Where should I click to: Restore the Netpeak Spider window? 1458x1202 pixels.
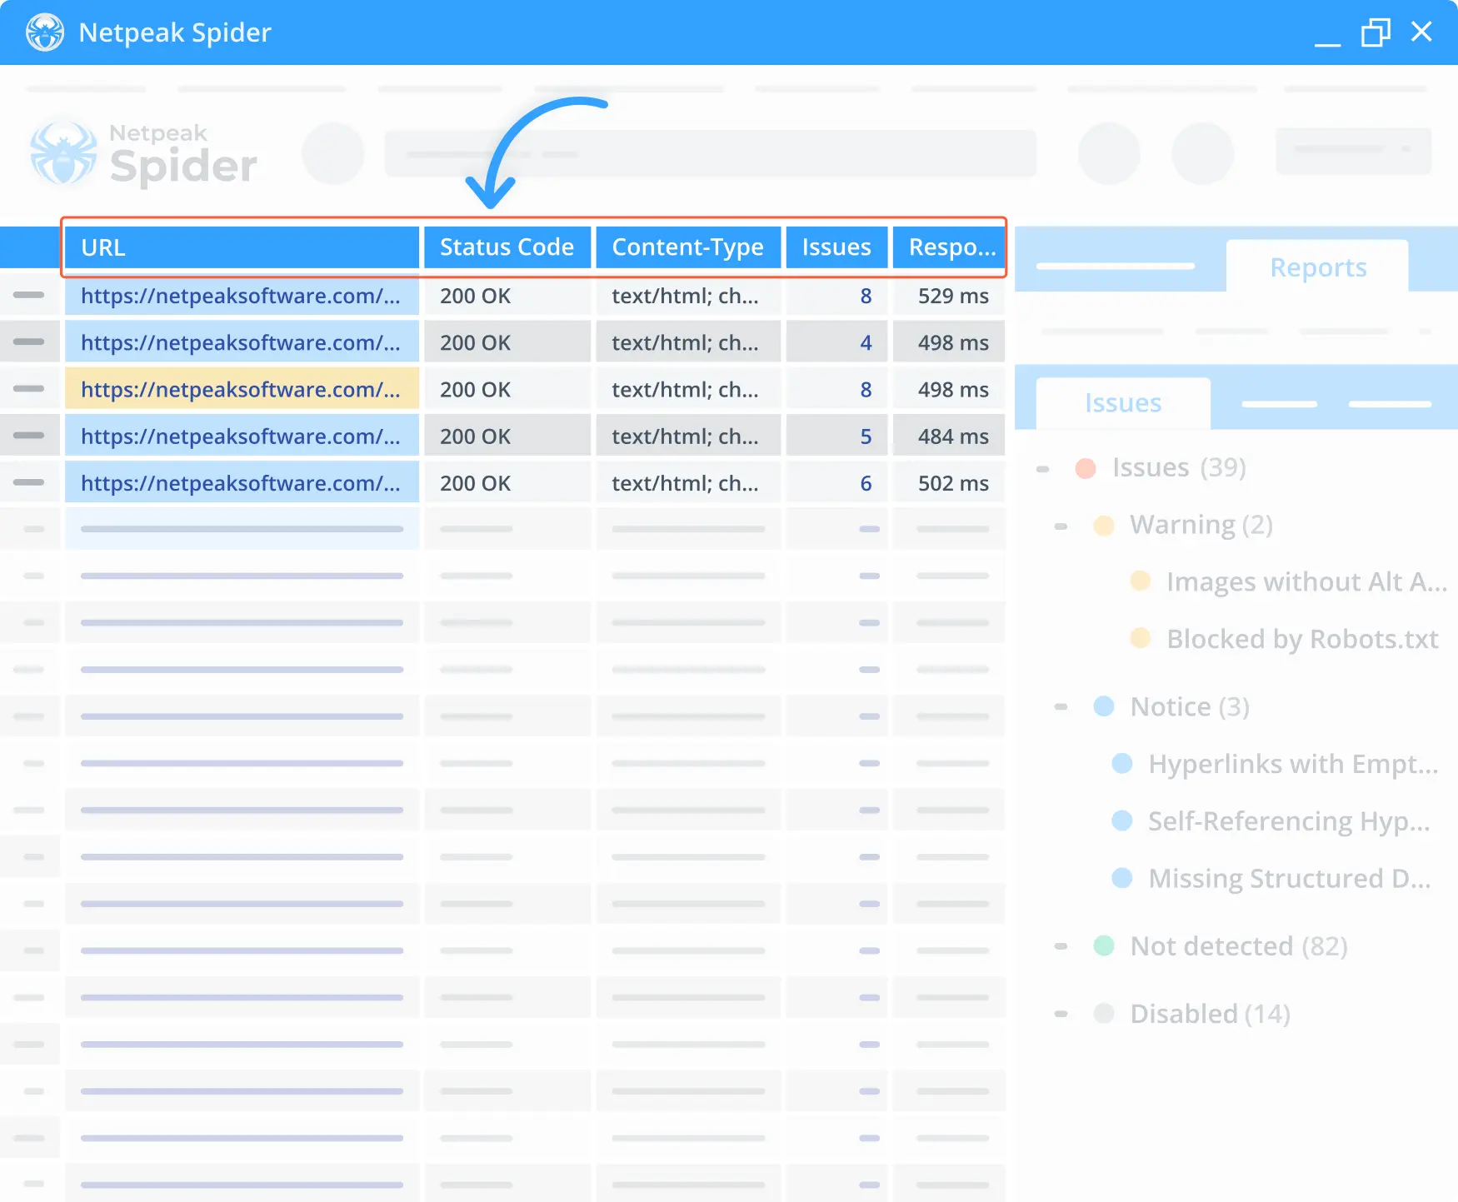tap(1376, 32)
